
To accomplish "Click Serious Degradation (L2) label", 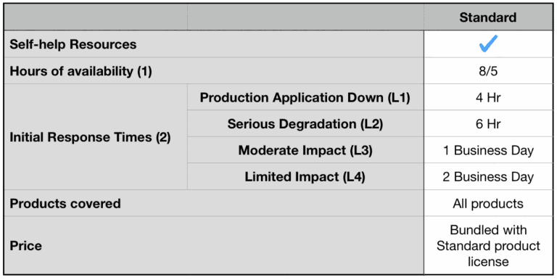I will [305, 123].
